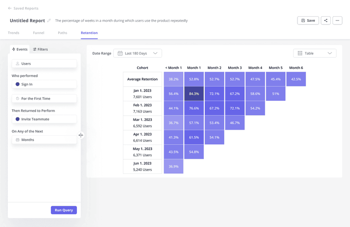Screen dimensions: 350x227
Task: Open the Filters tab in side panel
Action: [41, 49]
